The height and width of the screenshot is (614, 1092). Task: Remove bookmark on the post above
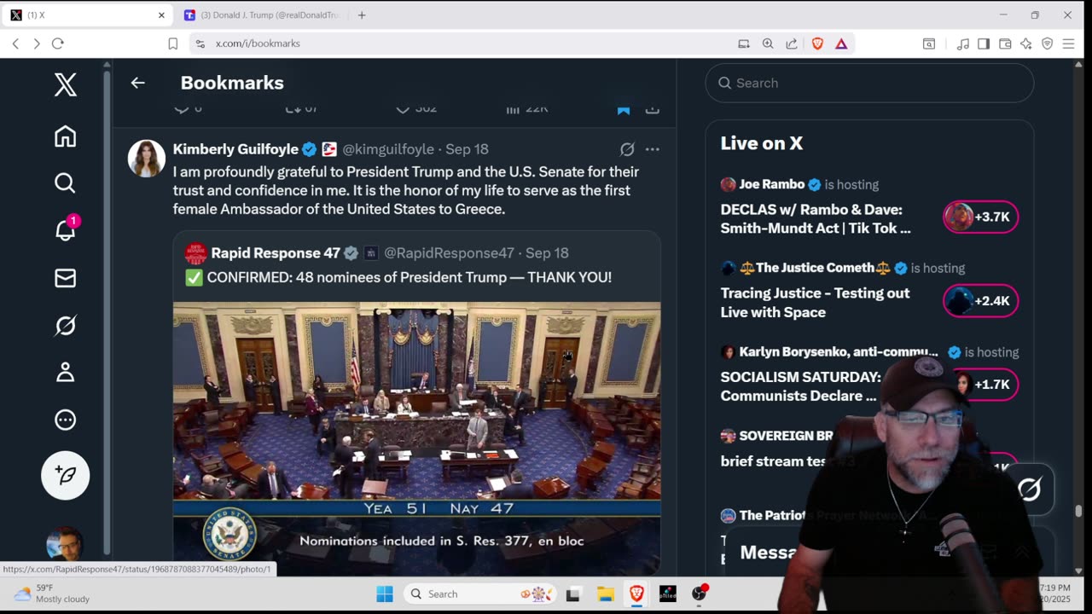624,109
